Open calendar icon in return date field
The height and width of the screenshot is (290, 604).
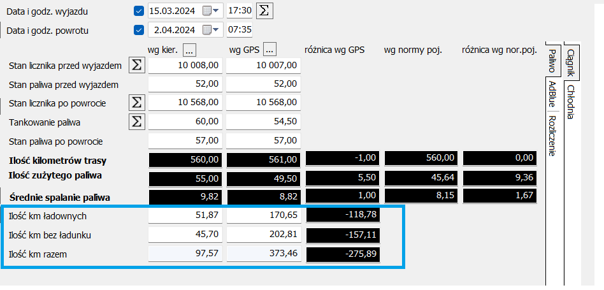click(206, 30)
